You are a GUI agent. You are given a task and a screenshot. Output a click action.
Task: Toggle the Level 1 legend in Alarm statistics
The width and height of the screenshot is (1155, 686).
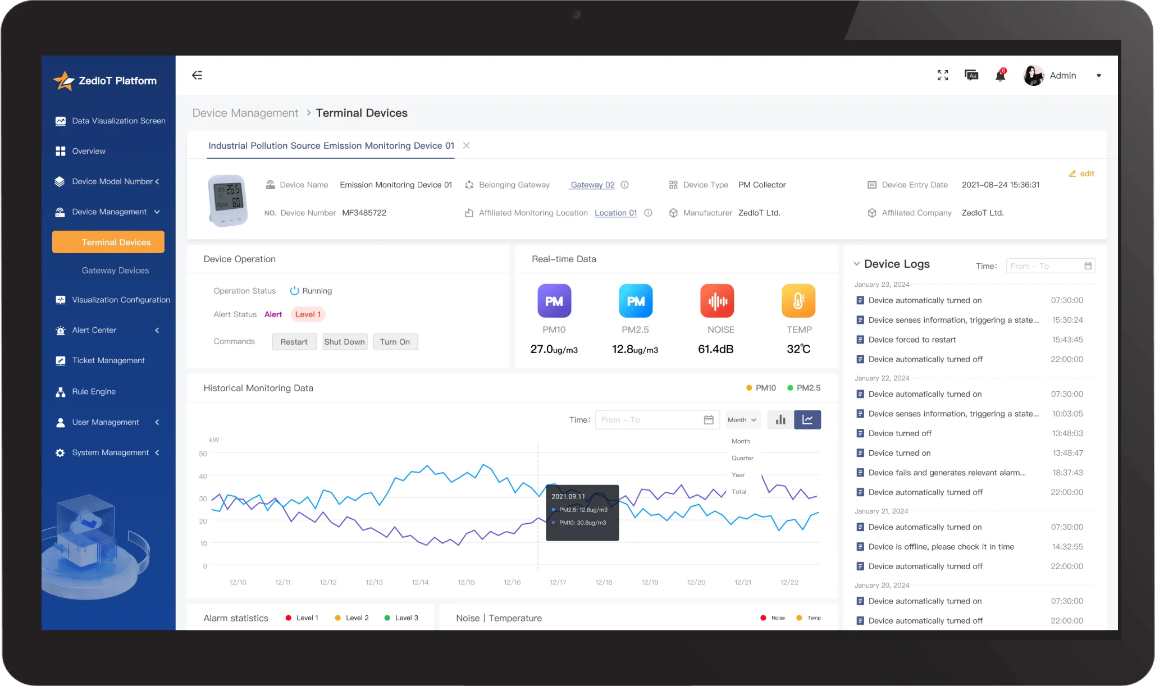click(302, 618)
